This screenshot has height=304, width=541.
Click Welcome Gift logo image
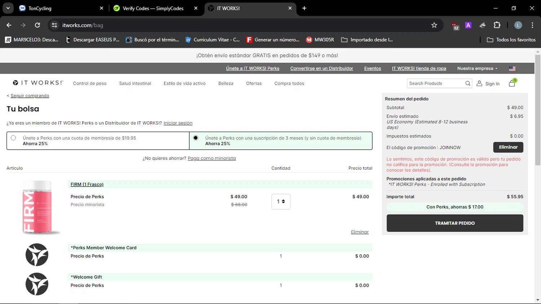coord(37,284)
